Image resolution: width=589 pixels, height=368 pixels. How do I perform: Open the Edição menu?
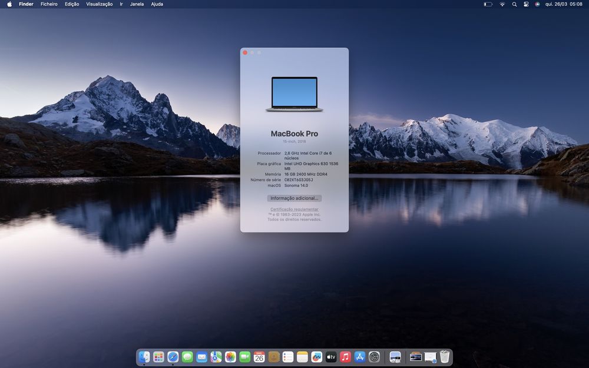coord(72,4)
